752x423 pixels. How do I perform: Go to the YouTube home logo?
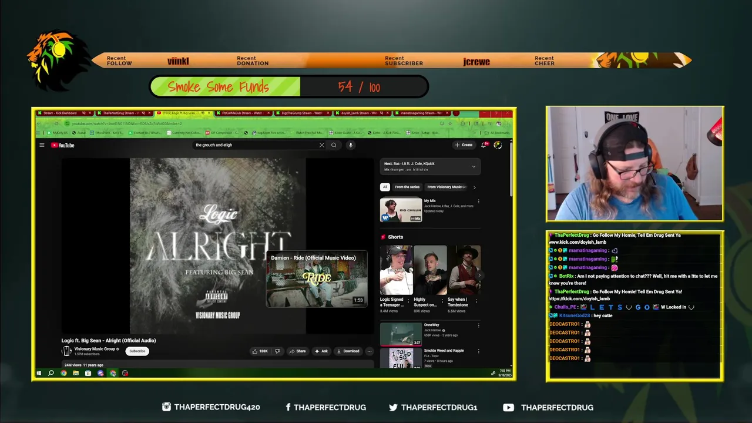coord(62,145)
